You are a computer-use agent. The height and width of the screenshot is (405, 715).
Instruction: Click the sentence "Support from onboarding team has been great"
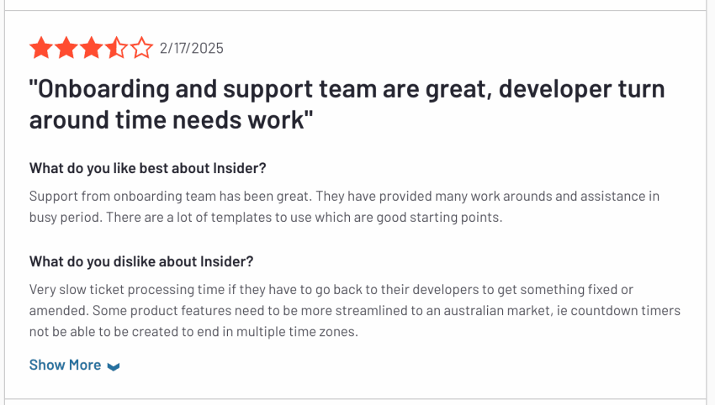pos(171,197)
